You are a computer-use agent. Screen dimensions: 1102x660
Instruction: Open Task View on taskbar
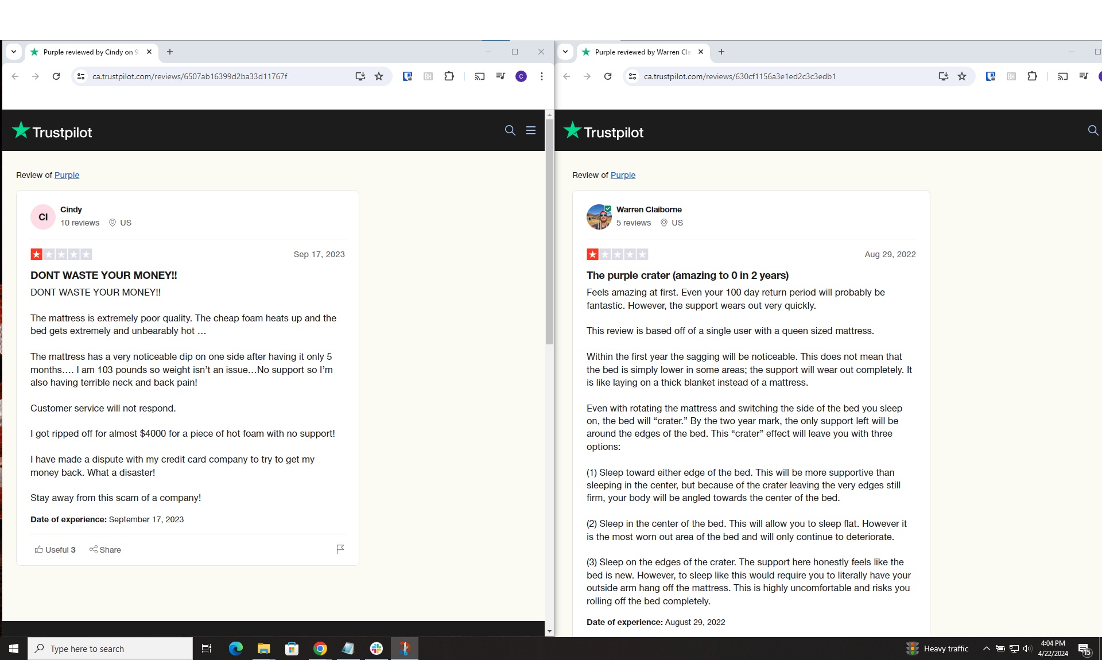pos(207,649)
